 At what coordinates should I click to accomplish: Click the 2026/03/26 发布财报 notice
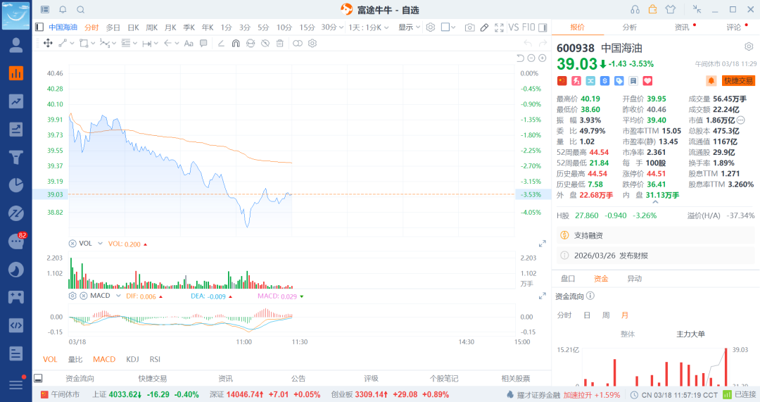pyautogui.click(x=656, y=256)
